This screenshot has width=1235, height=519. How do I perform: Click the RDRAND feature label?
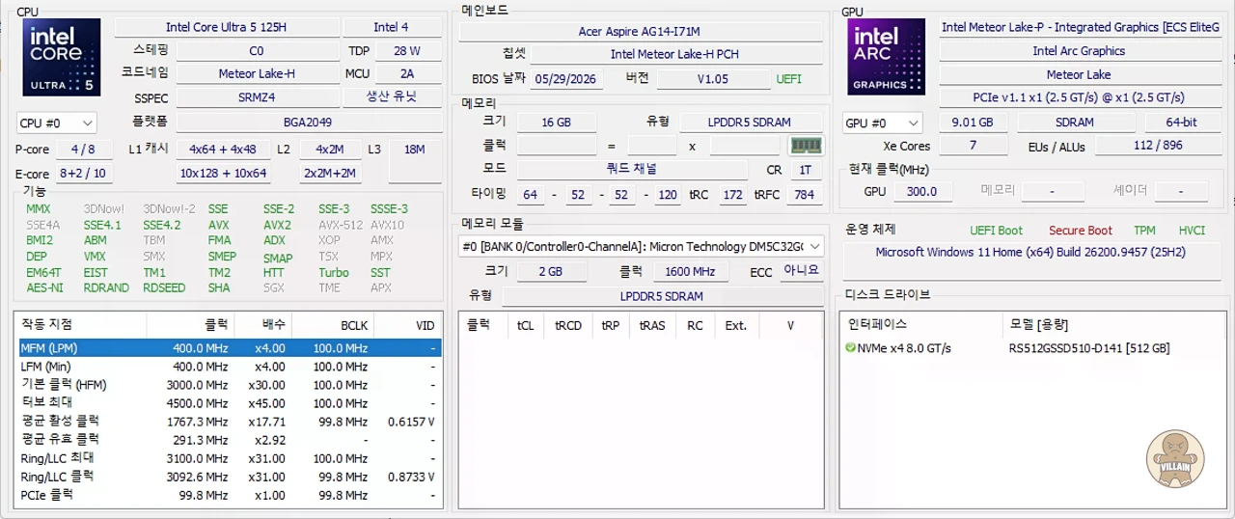click(106, 287)
